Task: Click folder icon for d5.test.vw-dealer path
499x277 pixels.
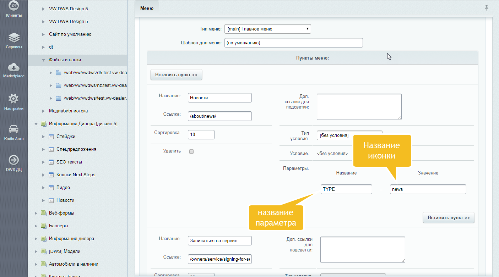Action: point(59,73)
